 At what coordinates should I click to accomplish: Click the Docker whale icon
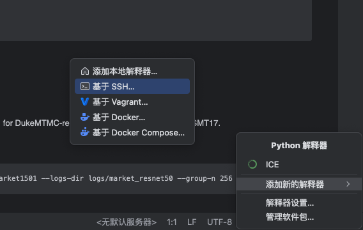pos(85,117)
